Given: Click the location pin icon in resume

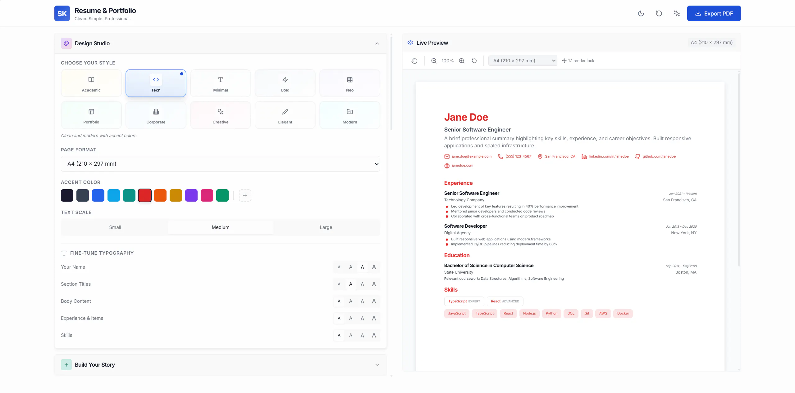Looking at the screenshot, I should coord(540,157).
